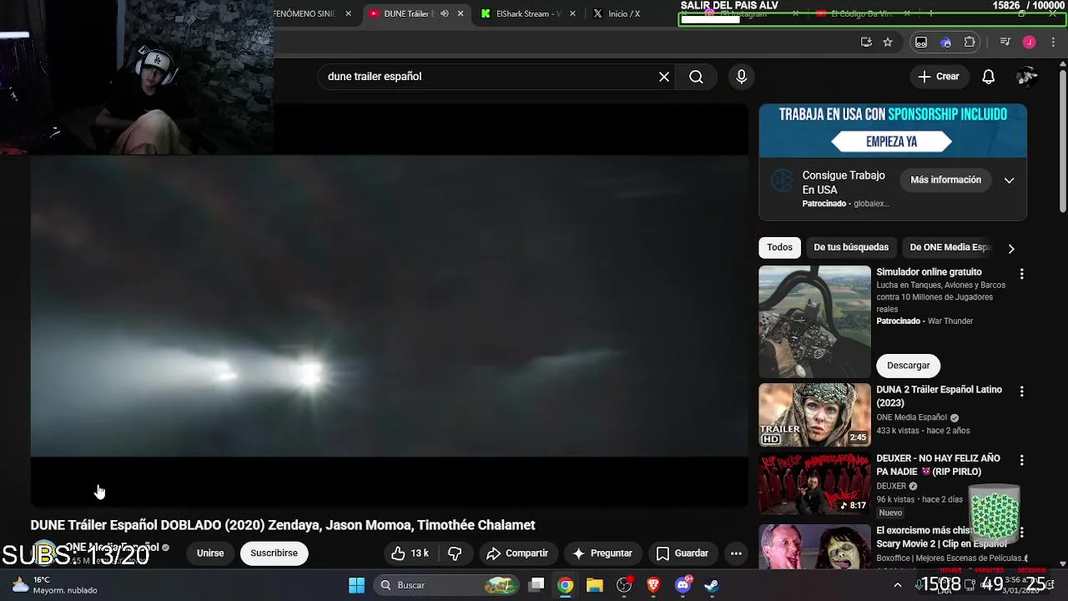Expand the sponsored ad chevron
Image resolution: width=1068 pixels, height=601 pixels.
1009,180
